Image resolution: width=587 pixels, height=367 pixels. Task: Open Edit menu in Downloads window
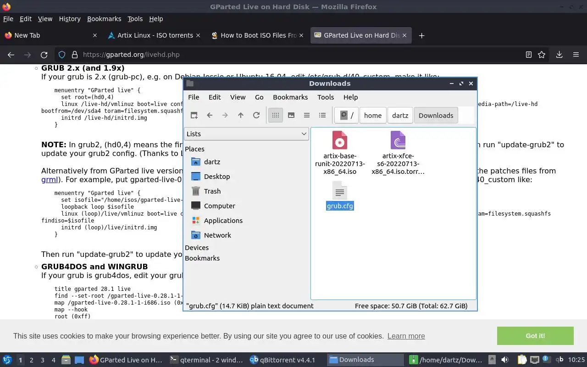pyautogui.click(x=215, y=97)
